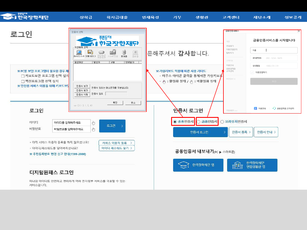Click 탈퇴하기 in 금융인증서비스 sidebar
The image size is (307, 230).
(x=230, y=53)
